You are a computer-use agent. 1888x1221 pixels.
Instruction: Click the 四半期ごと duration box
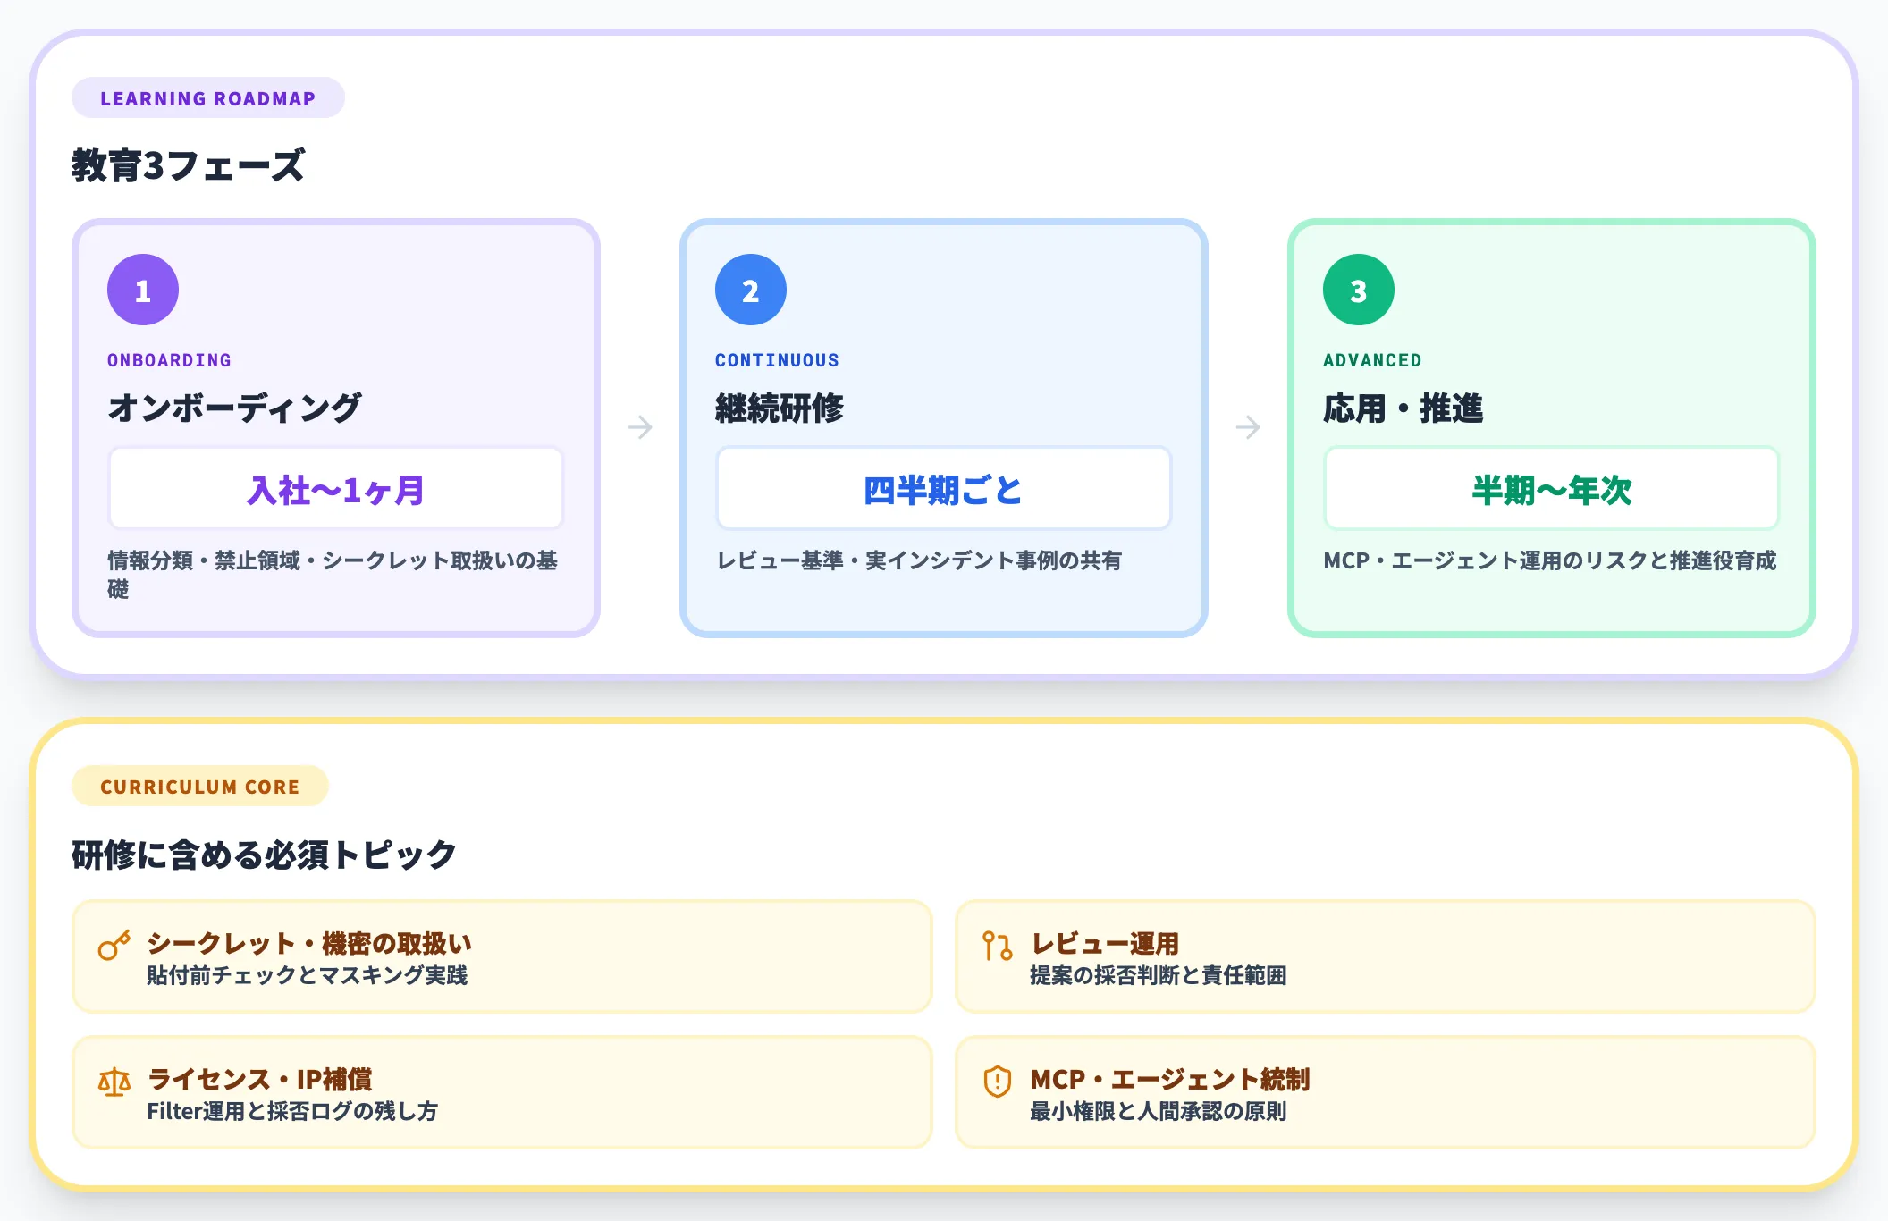pos(942,488)
